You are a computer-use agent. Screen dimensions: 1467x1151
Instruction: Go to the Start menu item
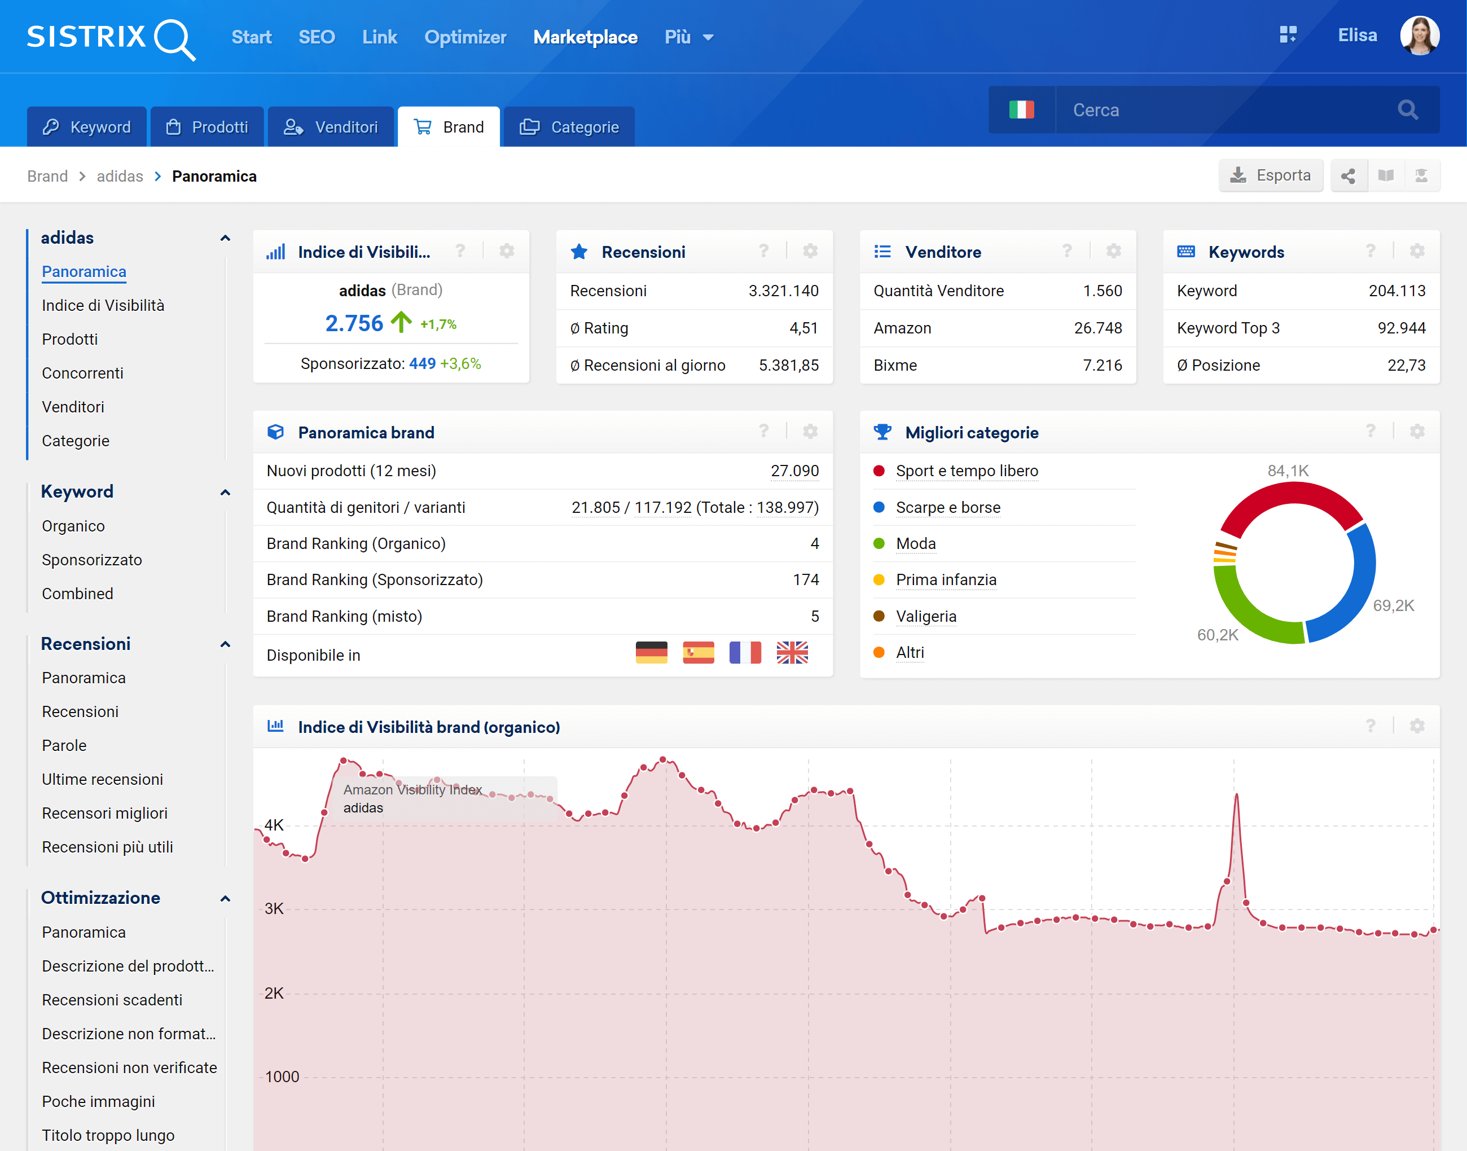coord(251,37)
